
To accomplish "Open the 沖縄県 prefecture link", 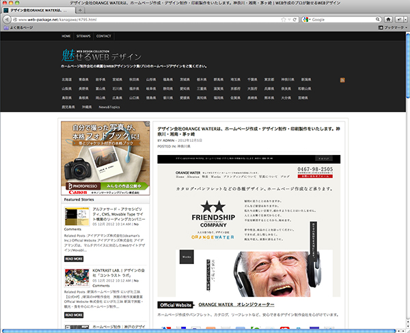I will pyautogui.click(x=87, y=107).
